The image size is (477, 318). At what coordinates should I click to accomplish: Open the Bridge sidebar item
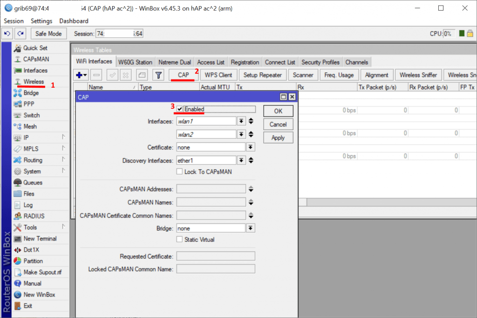(31, 93)
